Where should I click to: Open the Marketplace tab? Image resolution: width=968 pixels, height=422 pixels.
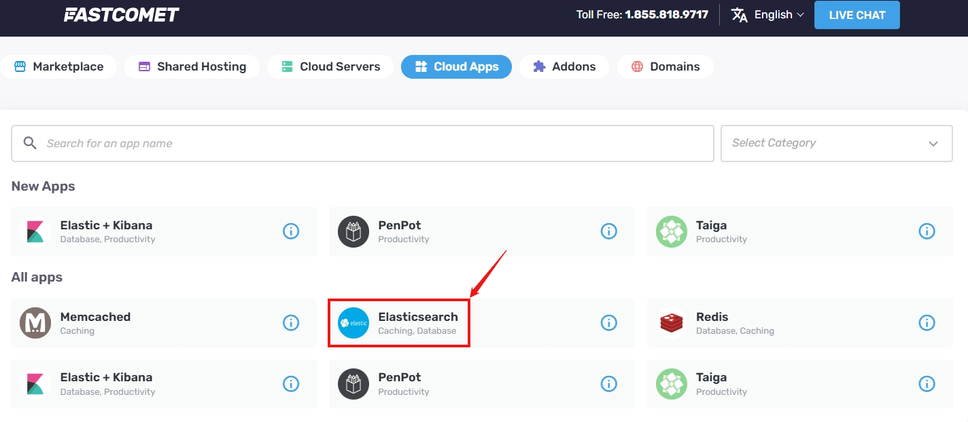pyautogui.click(x=59, y=66)
